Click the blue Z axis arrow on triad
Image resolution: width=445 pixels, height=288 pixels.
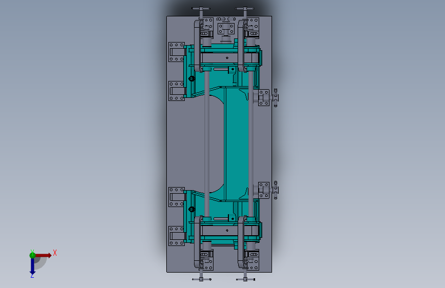(x=32, y=267)
